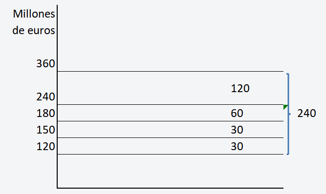Select the axis label 240 on the left
The height and width of the screenshot is (194, 326).
pos(45,97)
